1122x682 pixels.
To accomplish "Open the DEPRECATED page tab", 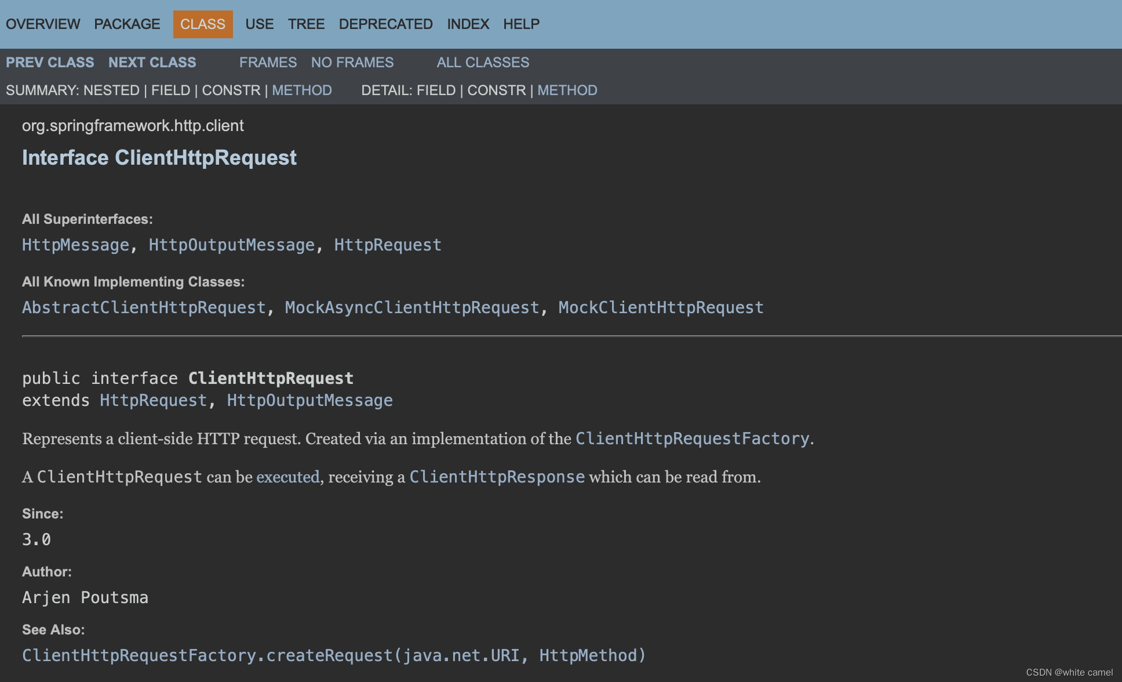I will 385,24.
